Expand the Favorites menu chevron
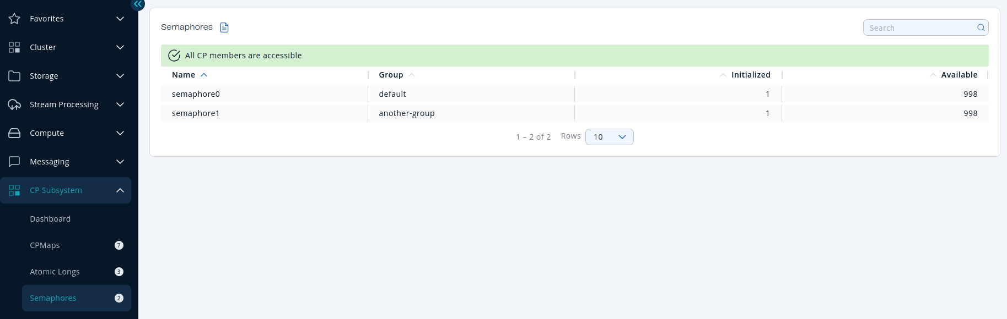This screenshot has width=1007, height=319. pyautogui.click(x=120, y=19)
